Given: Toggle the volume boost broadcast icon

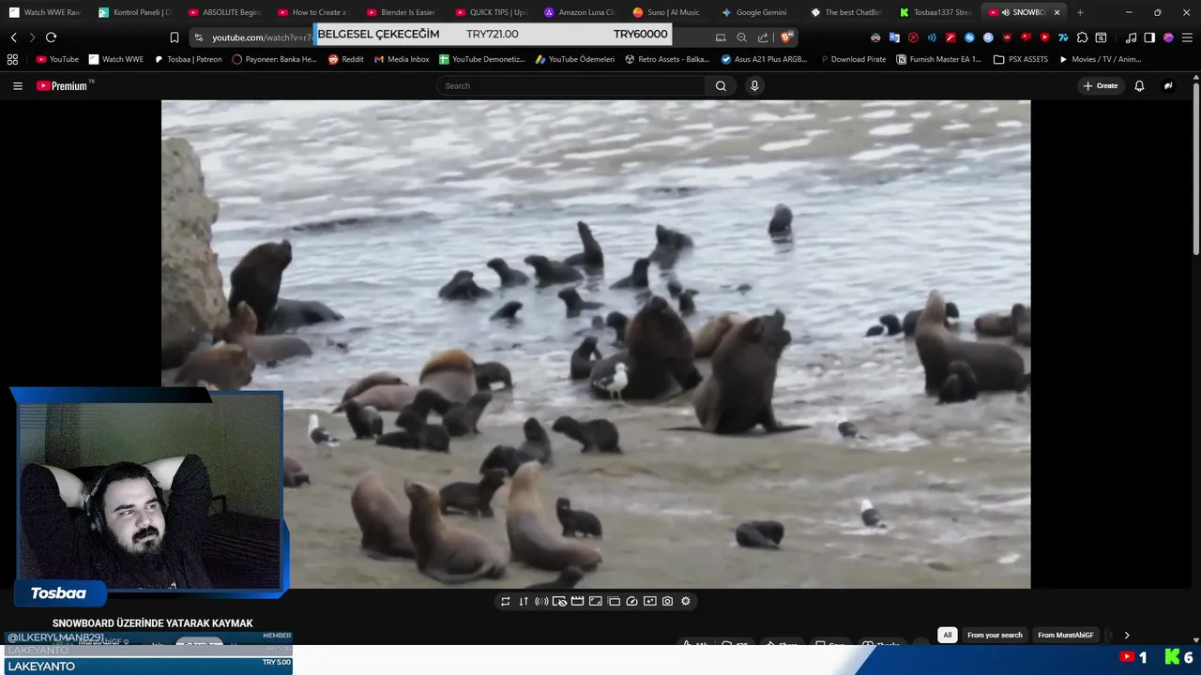Looking at the screenshot, I should pyautogui.click(x=541, y=601).
